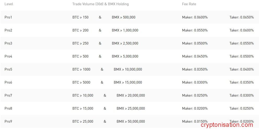Select the Pro2 level row label
This screenshot has width=259, height=131.
8,30
